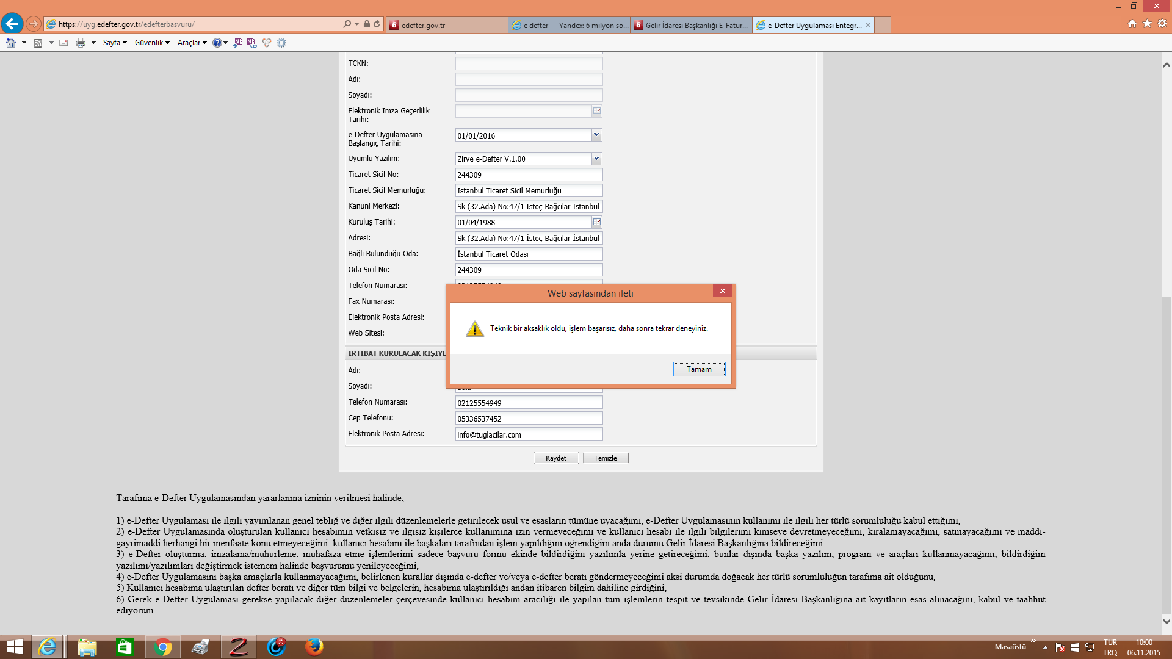
Task: Open the Favorites star icon
Action: (1147, 24)
